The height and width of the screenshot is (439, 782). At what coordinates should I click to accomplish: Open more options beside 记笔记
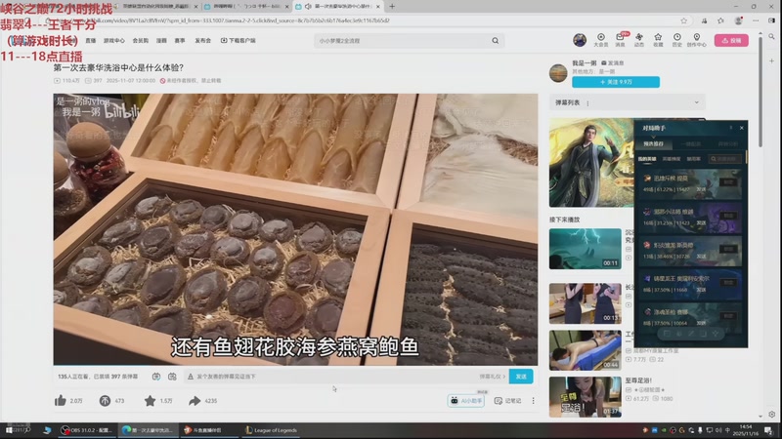tap(533, 401)
